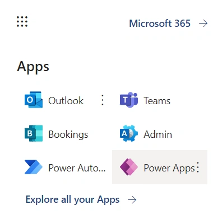This screenshot has height=214, width=213.
Task: Launch Teams from its icon
Action: click(x=129, y=100)
